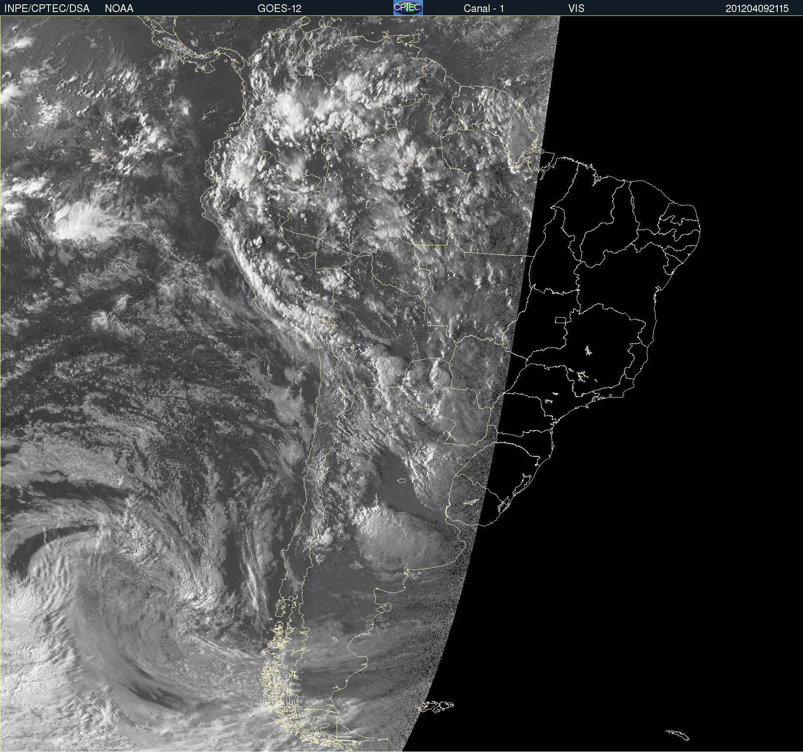Select the GOES-12 satellite label

tap(280, 9)
